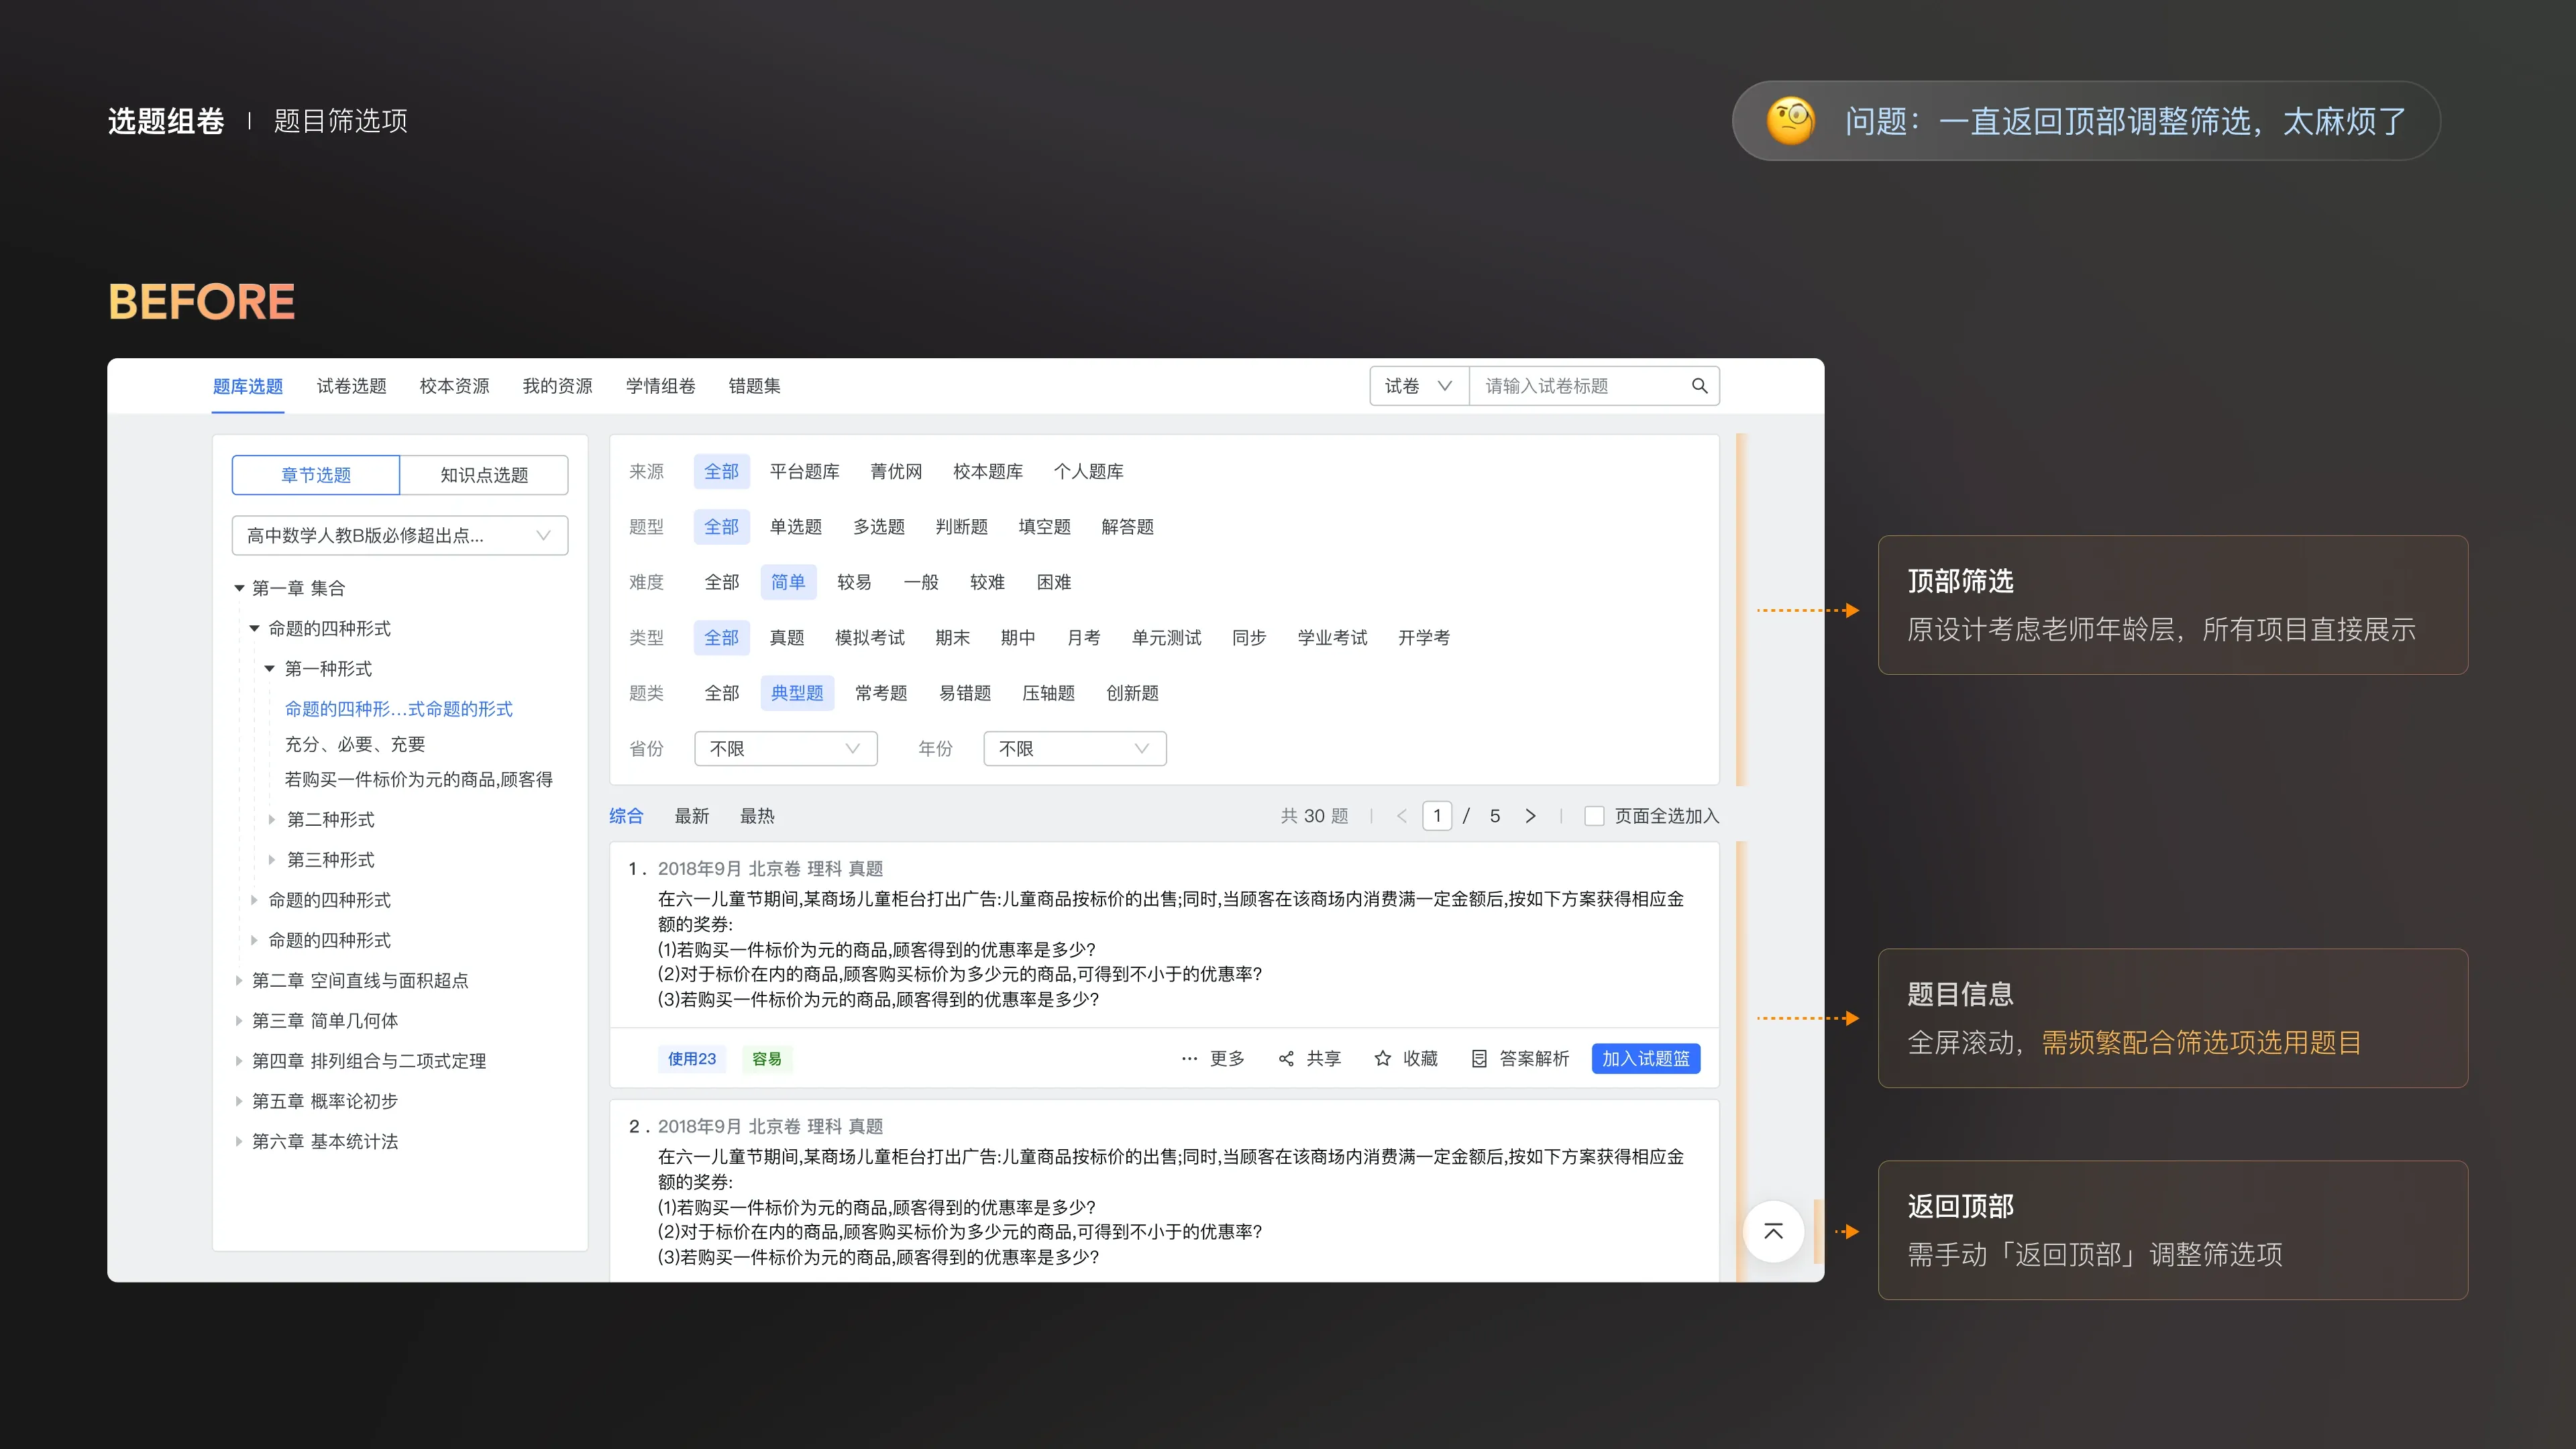The image size is (2576, 1449).
Task: Select 知识点选题 segment toggle
Action: pyautogui.click(x=484, y=475)
